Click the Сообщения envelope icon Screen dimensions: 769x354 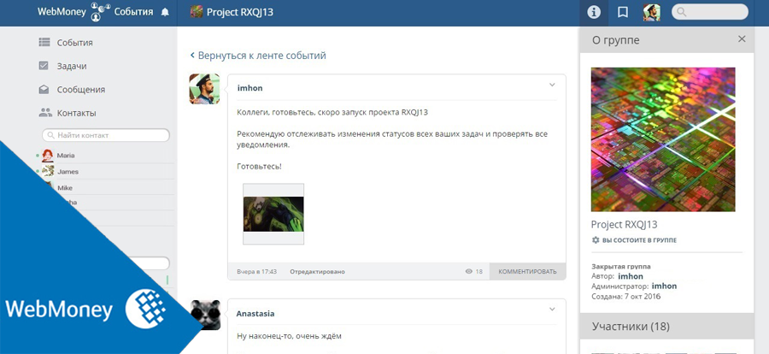tap(44, 90)
